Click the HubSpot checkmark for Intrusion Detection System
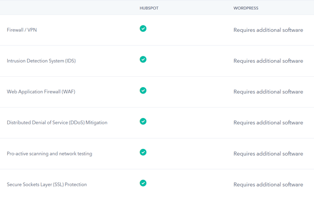The width and height of the screenshot is (314, 198). click(143, 60)
